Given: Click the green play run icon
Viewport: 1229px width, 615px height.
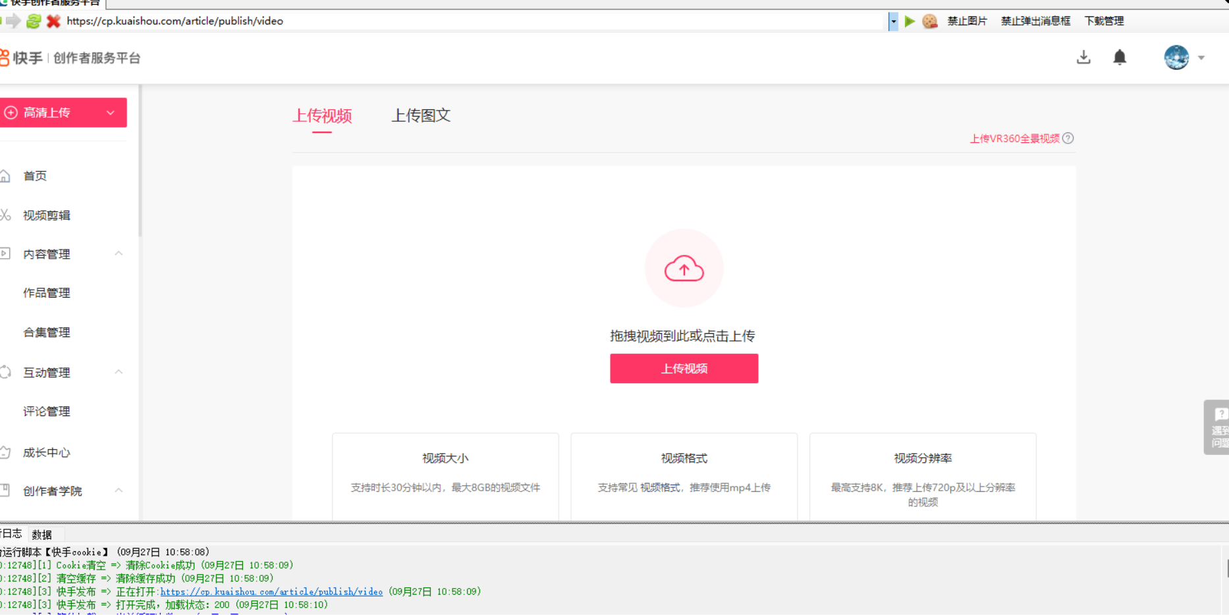Looking at the screenshot, I should [910, 21].
